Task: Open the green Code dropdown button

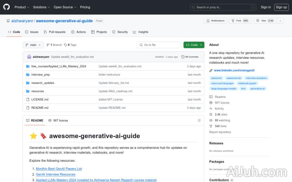Action: tap(193, 45)
